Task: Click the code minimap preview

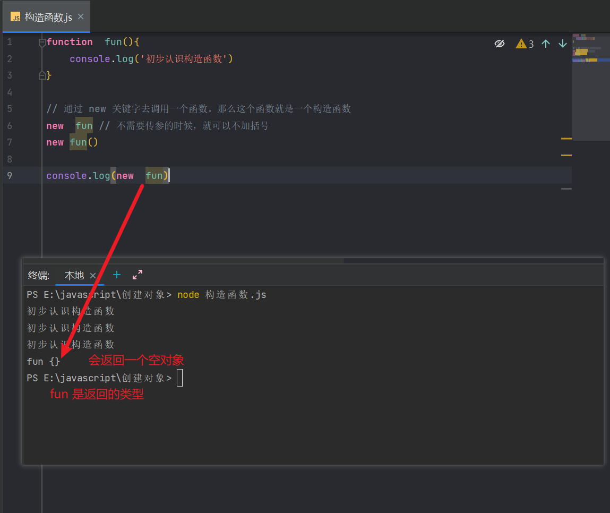Action: (x=590, y=87)
